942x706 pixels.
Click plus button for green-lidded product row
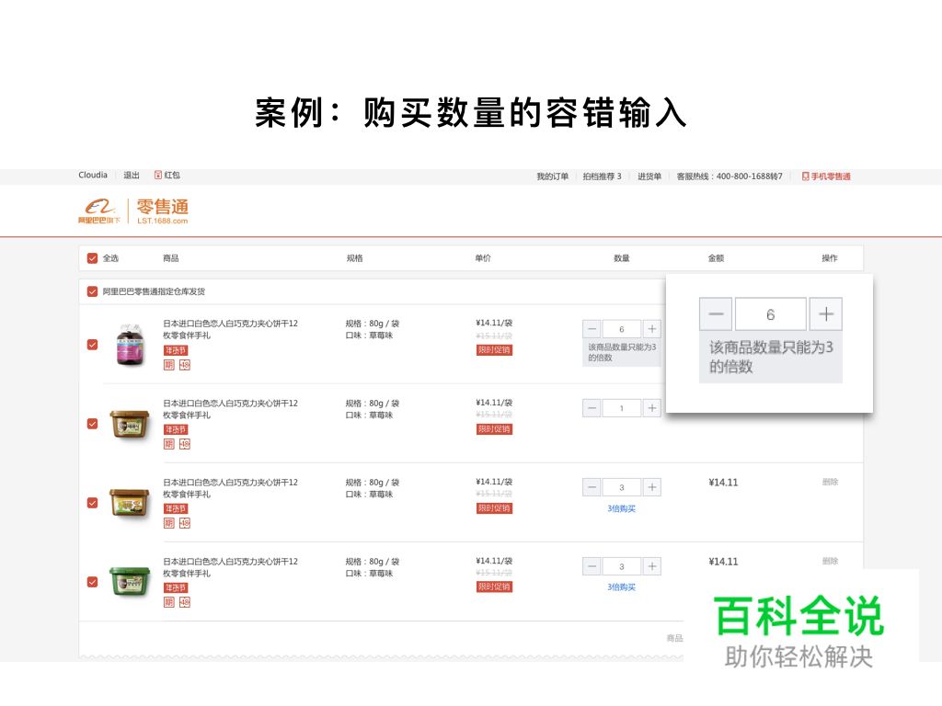click(651, 566)
